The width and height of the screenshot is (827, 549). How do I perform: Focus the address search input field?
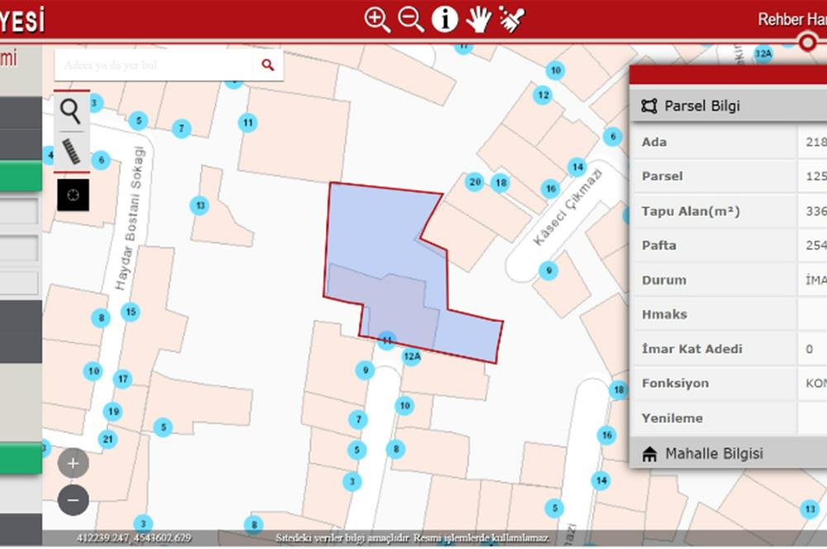153,64
